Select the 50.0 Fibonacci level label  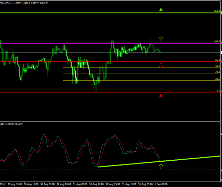217,66
